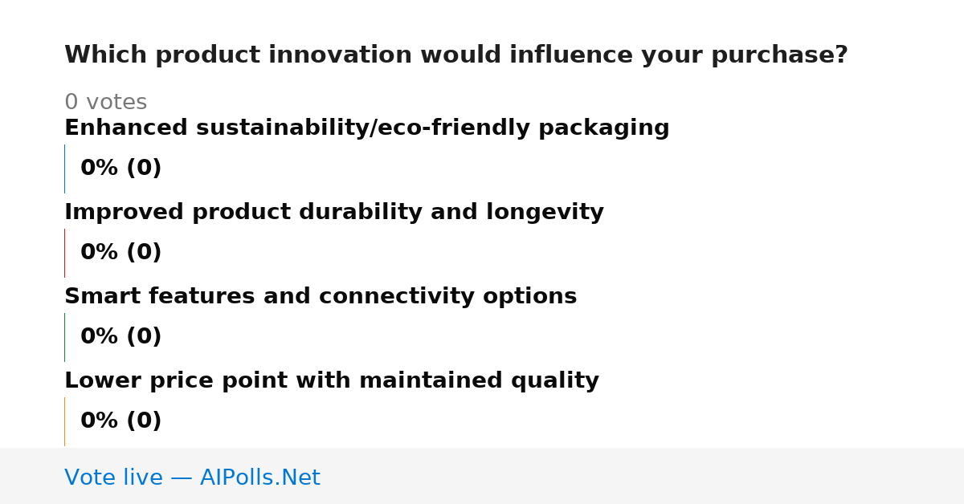Viewport: 964px width, 504px height.
Task: Select Improved product durability and longevity option
Action: click(334, 213)
